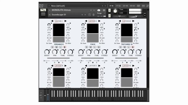Click the Layer I BOOST knob
Screen dimensions: 188x105
pos(47,52)
